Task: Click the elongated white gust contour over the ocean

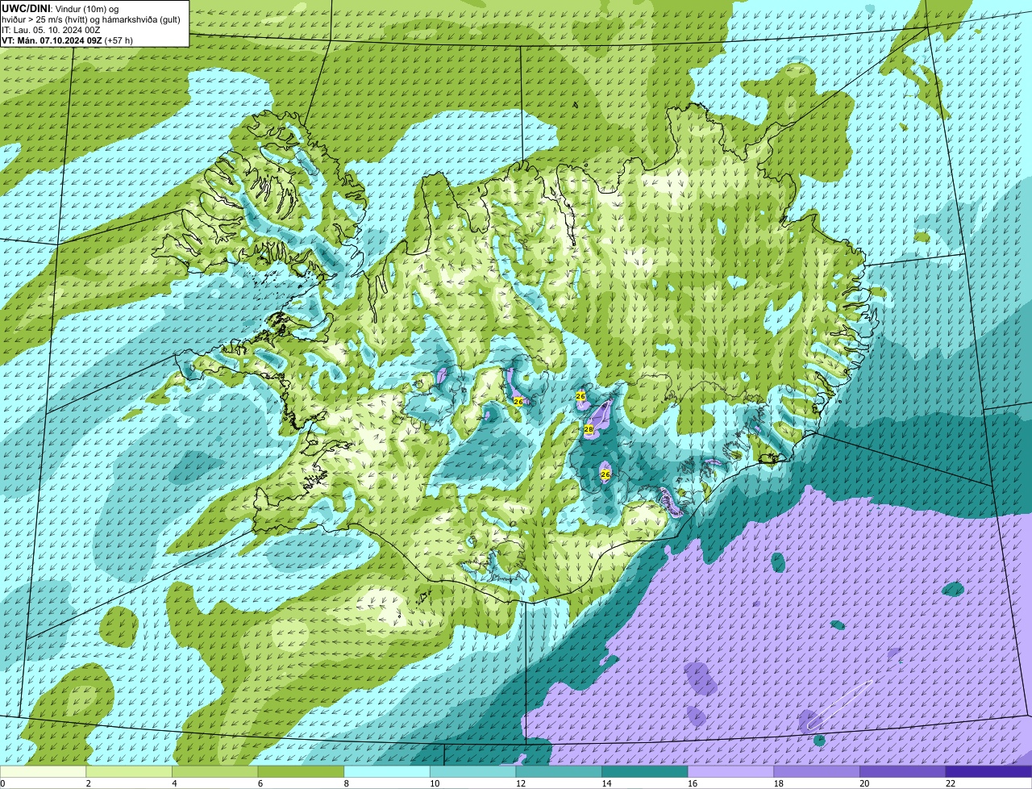Action: click(x=840, y=705)
